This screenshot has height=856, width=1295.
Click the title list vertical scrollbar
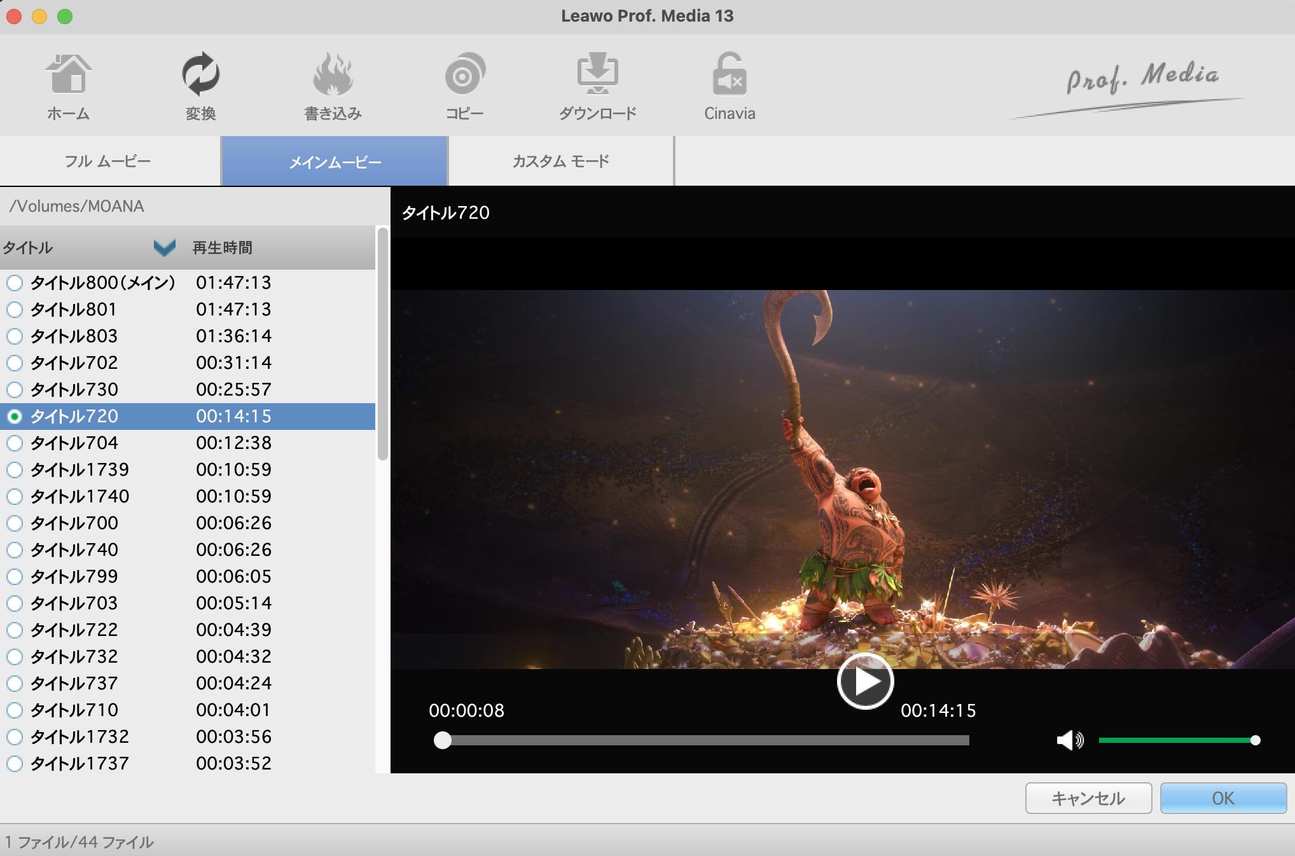point(382,343)
